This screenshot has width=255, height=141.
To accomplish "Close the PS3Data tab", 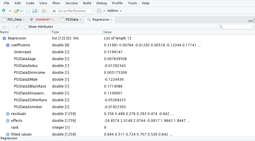I will point(80,20).
